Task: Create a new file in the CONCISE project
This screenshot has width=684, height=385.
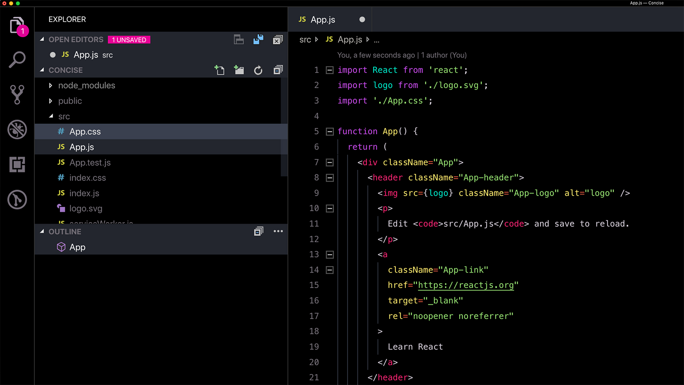Action: click(x=219, y=70)
